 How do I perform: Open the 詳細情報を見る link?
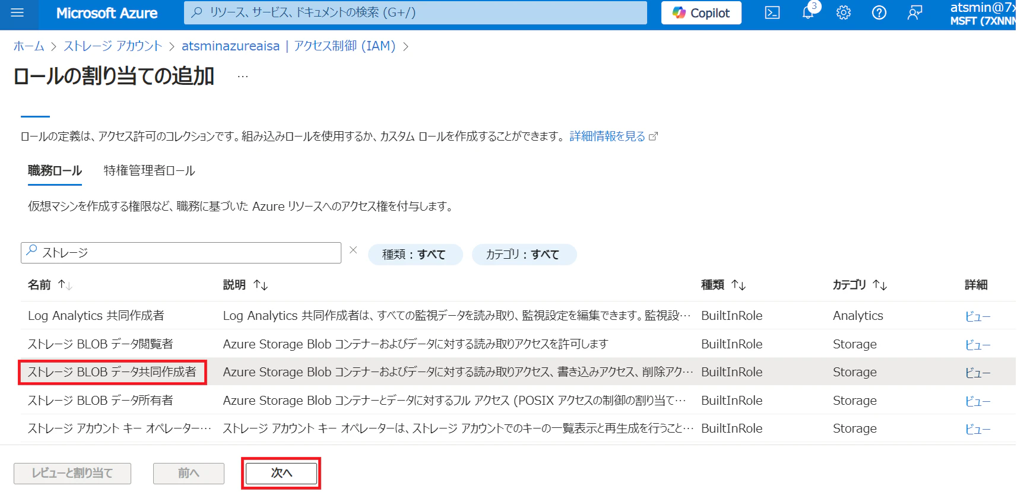(613, 137)
